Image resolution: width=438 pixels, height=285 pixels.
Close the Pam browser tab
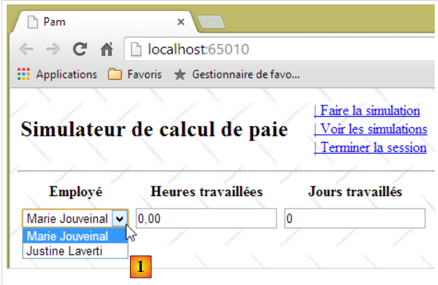(181, 22)
